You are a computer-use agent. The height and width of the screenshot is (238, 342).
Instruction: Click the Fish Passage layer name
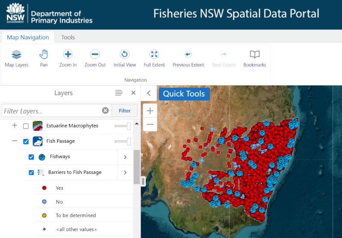60,141
